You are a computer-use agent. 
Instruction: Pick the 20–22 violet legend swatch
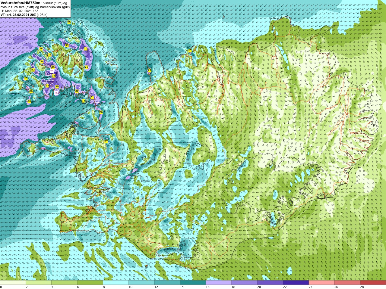point(270,283)
